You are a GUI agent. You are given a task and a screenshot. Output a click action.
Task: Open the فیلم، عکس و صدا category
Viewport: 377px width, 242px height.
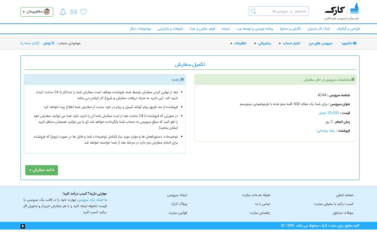pyautogui.click(x=202, y=29)
